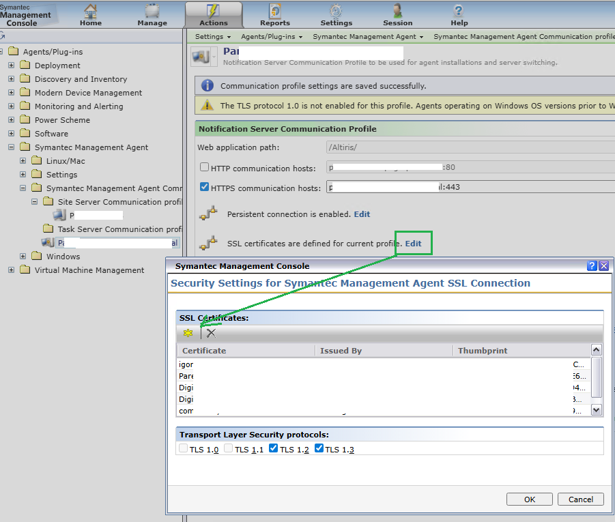
Task: Click Edit link for SSL certificates
Action: (x=413, y=244)
